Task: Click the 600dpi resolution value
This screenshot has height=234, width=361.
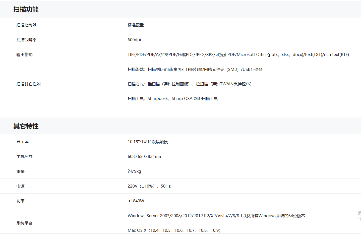Action: [x=134, y=40]
